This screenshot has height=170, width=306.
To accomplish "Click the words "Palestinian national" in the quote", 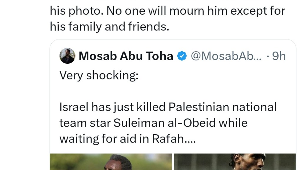I will click(223, 107).
